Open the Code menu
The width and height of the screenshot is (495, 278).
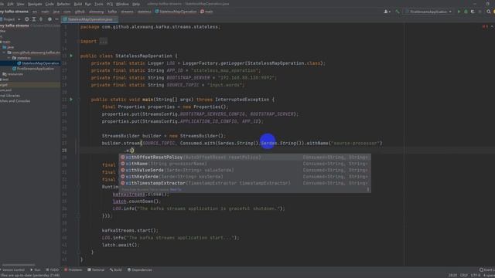(x=49, y=4)
